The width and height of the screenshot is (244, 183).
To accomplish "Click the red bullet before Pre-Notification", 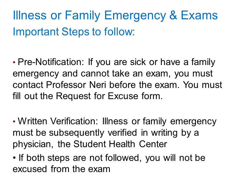I will click(14, 63).
